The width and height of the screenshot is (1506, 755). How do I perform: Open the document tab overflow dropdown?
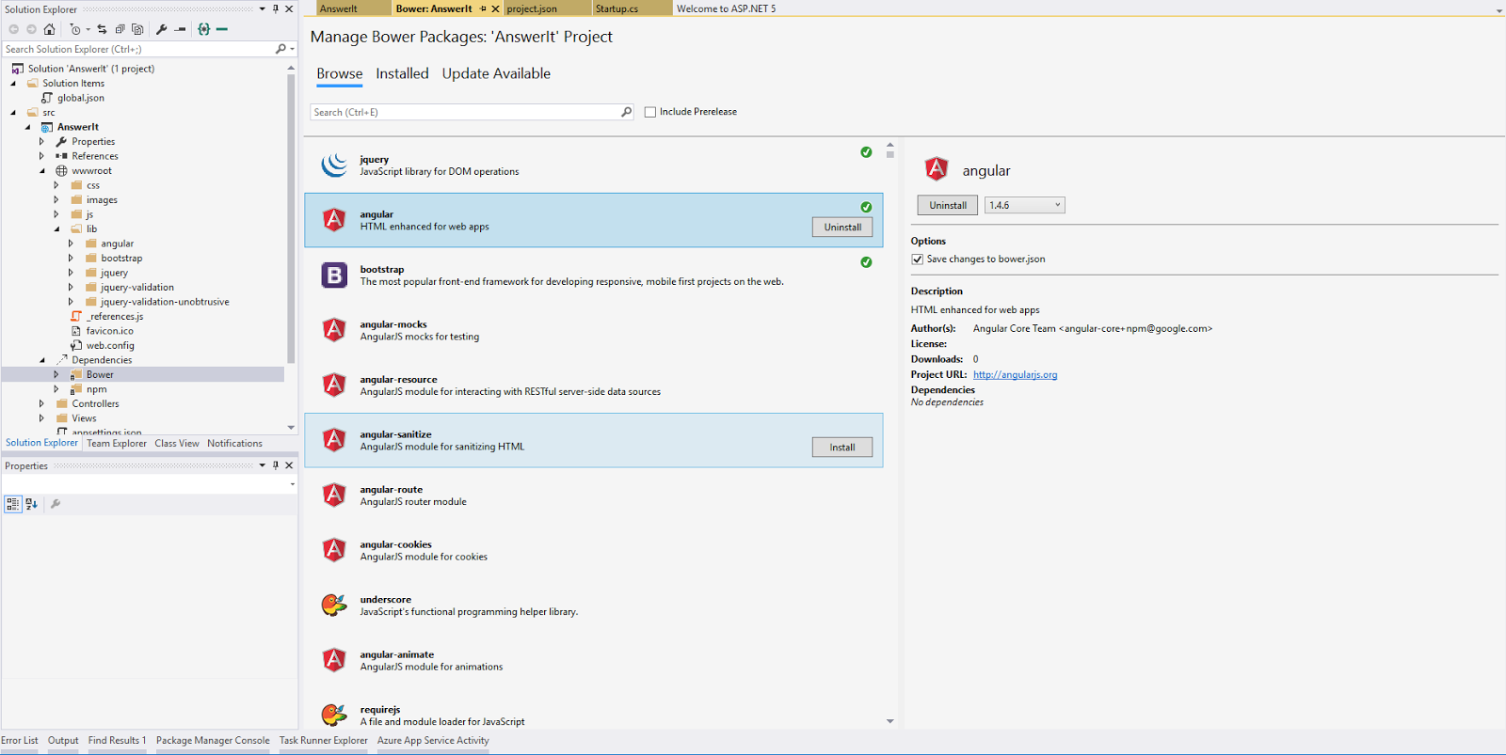[1498, 10]
